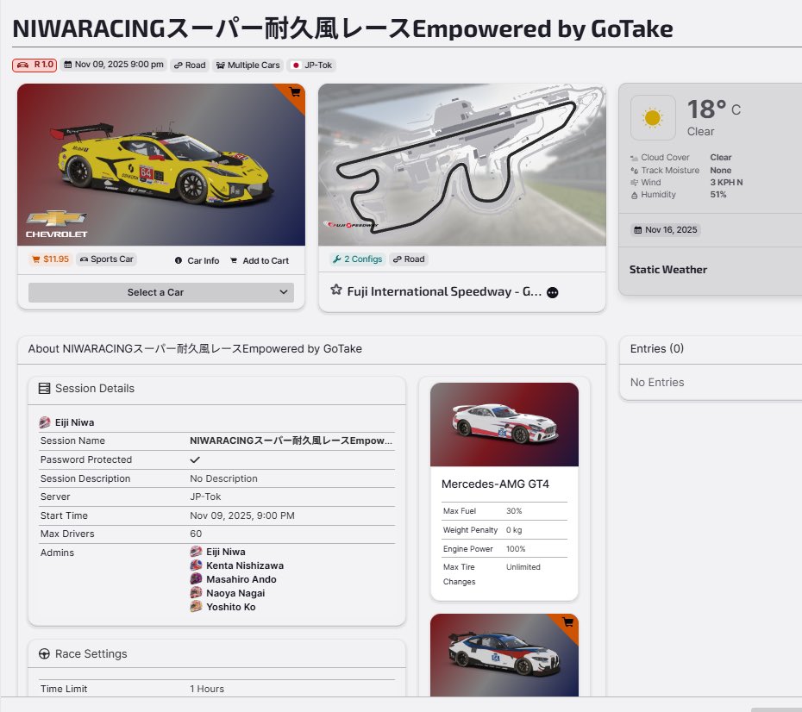The width and height of the screenshot is (802, 712).
Task: Open Car Info
Action: [197, 260]
